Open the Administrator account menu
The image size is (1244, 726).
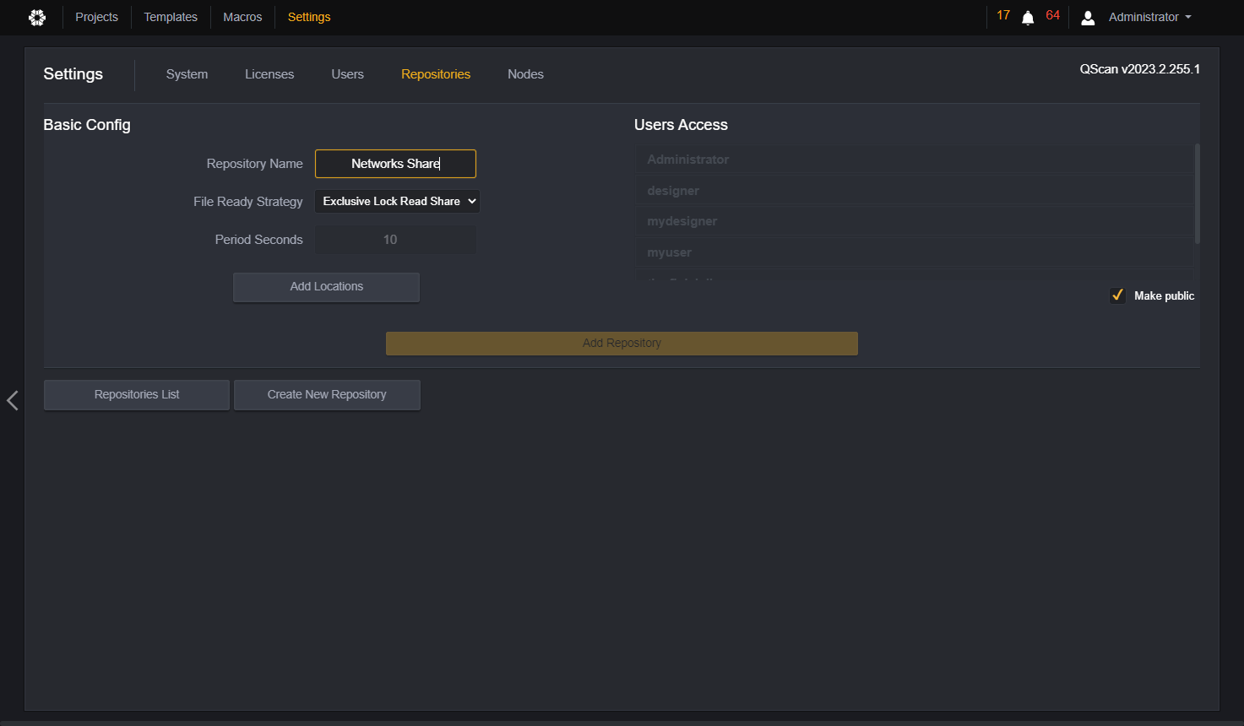pyautogui.click(x=1149, y=17)
